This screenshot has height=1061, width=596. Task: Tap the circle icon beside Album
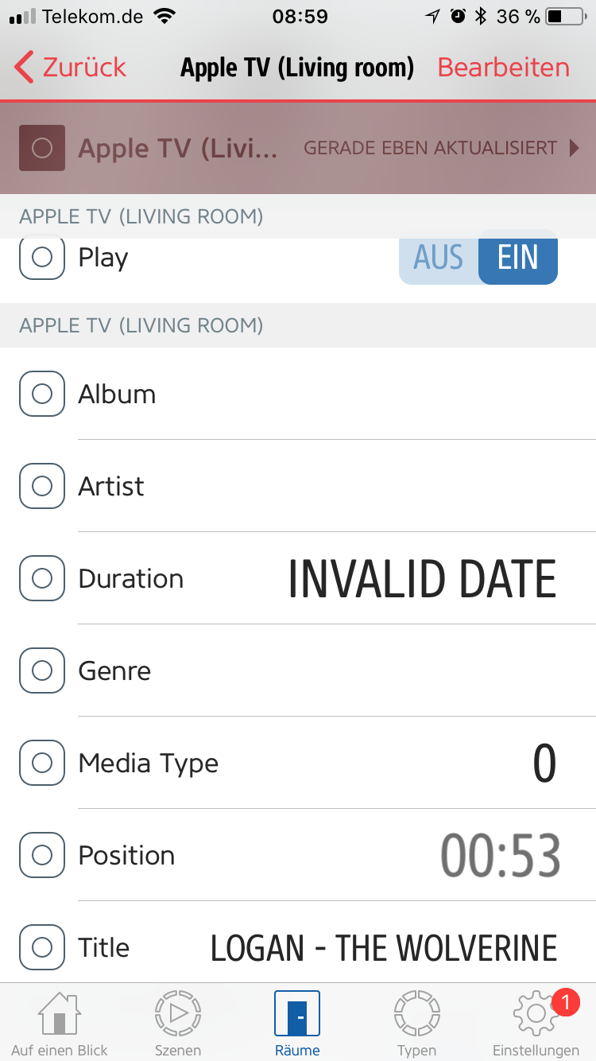coord(42,394)
